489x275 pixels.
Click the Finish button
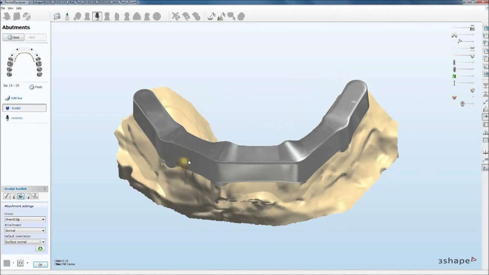36,87
